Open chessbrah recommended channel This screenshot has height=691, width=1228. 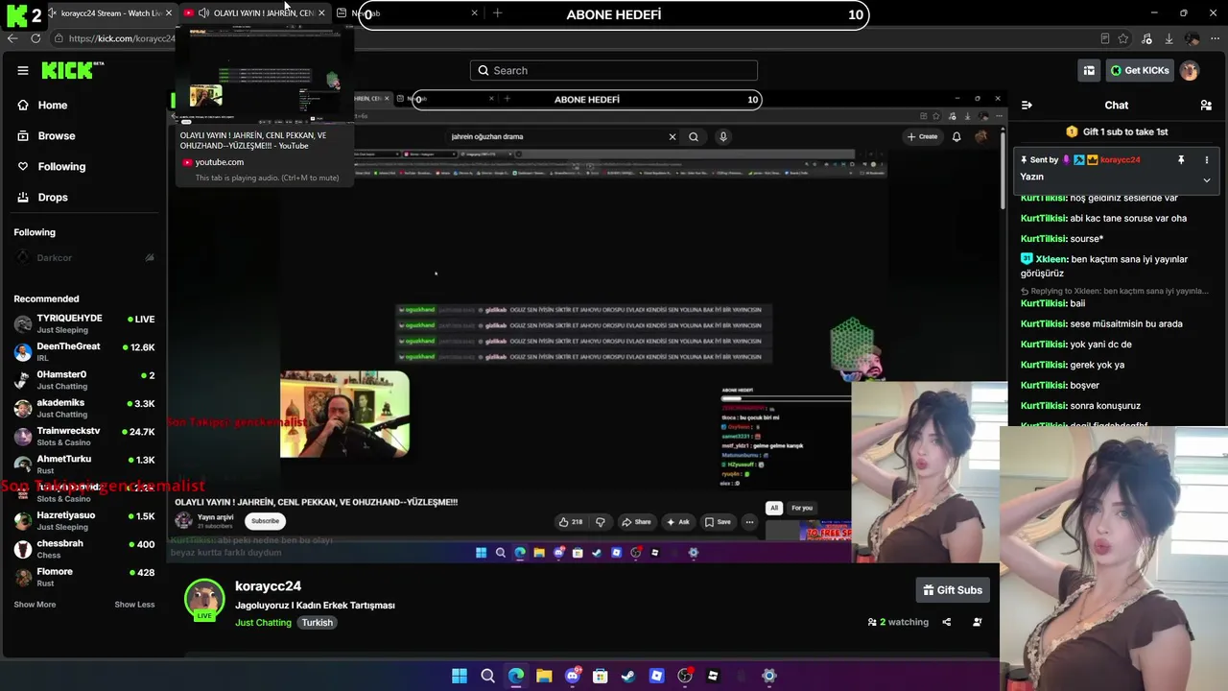coord(84,549)
